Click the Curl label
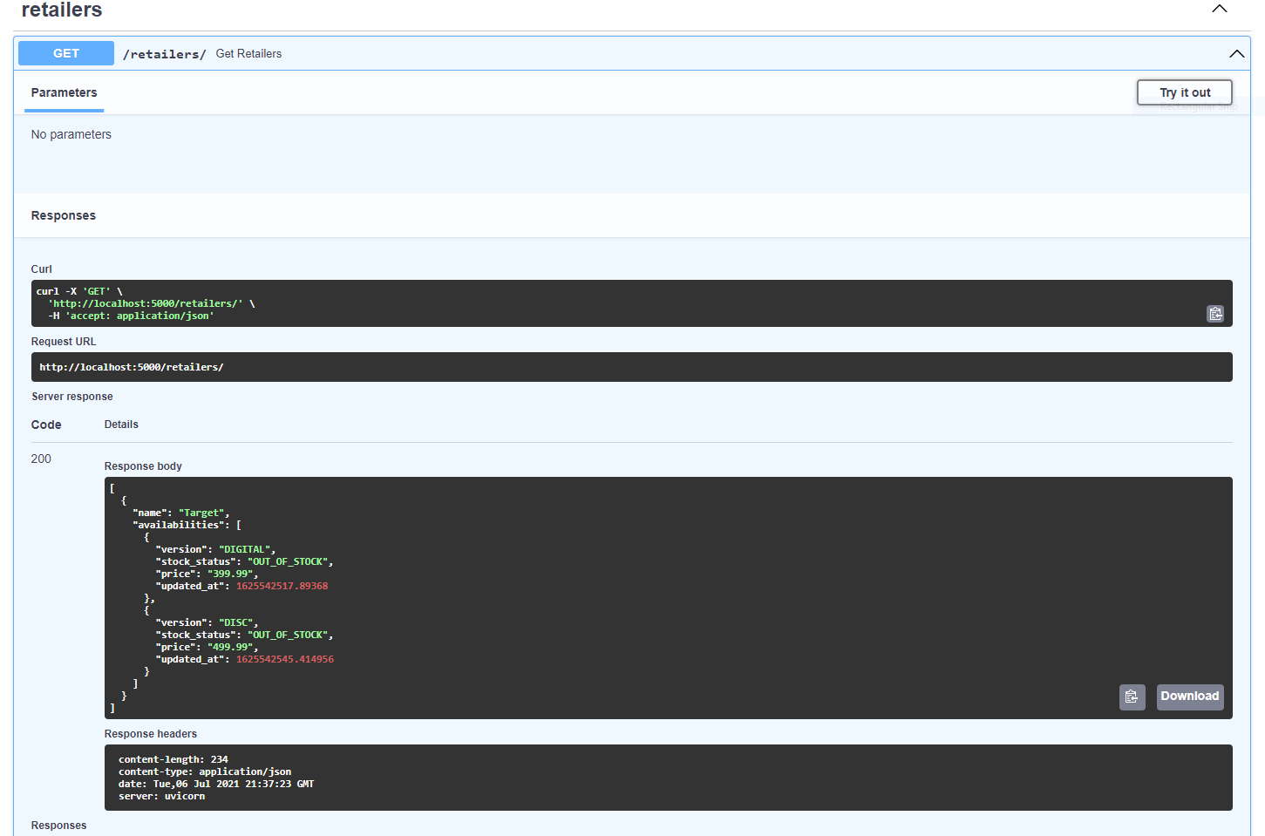The width and height of the screenshot is (1265, 836). [x=42, y=269]
